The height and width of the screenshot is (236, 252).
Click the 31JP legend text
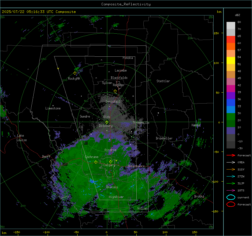click(241, 183)
